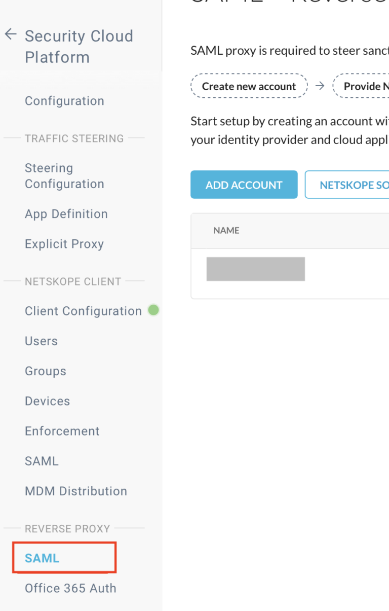Click the NAME column header

coord(226,230)
